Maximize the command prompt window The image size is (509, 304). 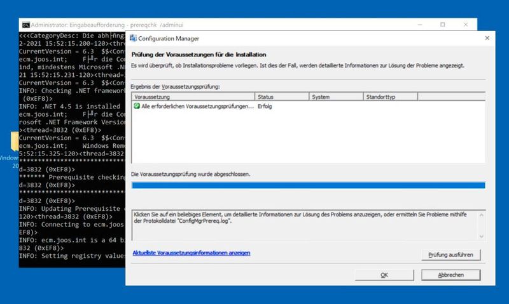pyautogui.click(x=442, y=25)
